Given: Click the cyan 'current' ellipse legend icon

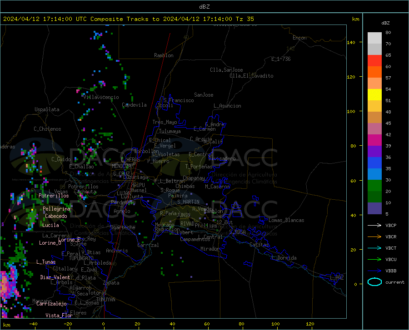Looking at the screenshot, I should click(x=374, y=282).
